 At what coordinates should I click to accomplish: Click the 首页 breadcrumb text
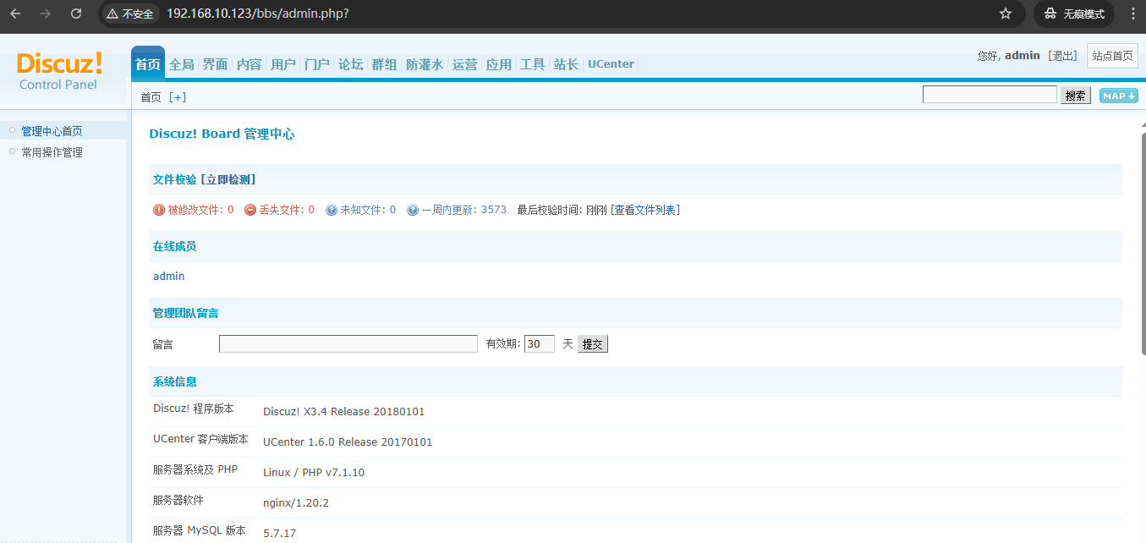(151, 97)
